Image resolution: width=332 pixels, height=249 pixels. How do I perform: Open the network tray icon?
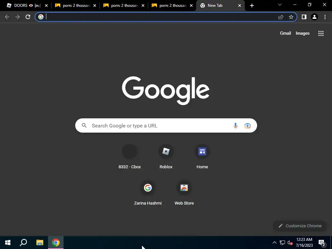point(282,243)
